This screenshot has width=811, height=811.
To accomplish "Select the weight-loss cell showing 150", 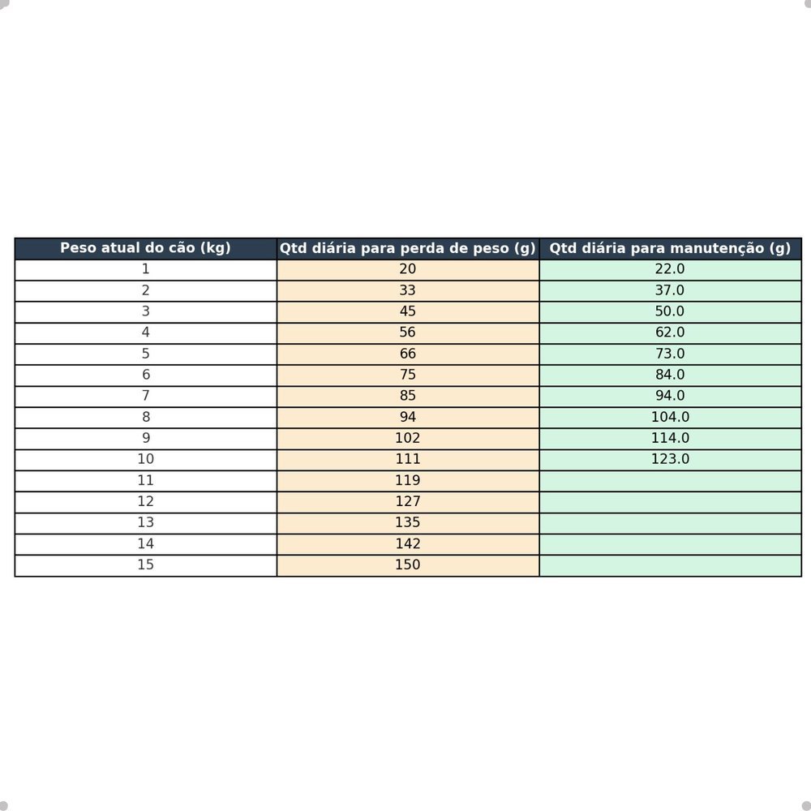I will [407, 564].
